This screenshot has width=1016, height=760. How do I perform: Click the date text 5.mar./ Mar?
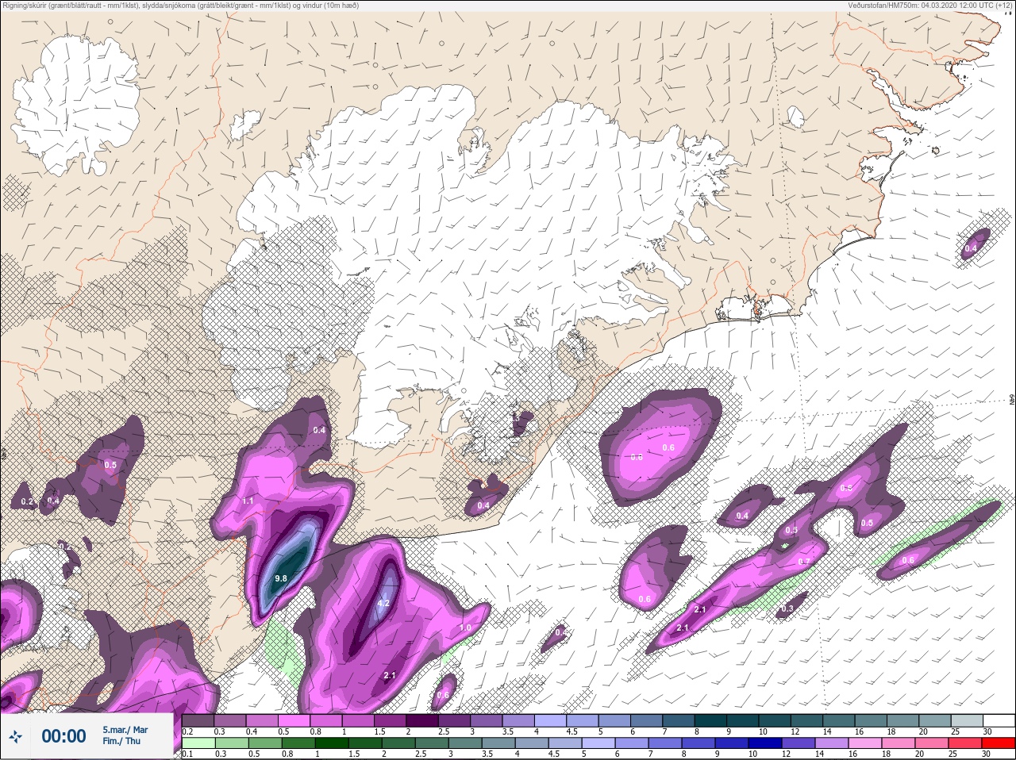125,730
